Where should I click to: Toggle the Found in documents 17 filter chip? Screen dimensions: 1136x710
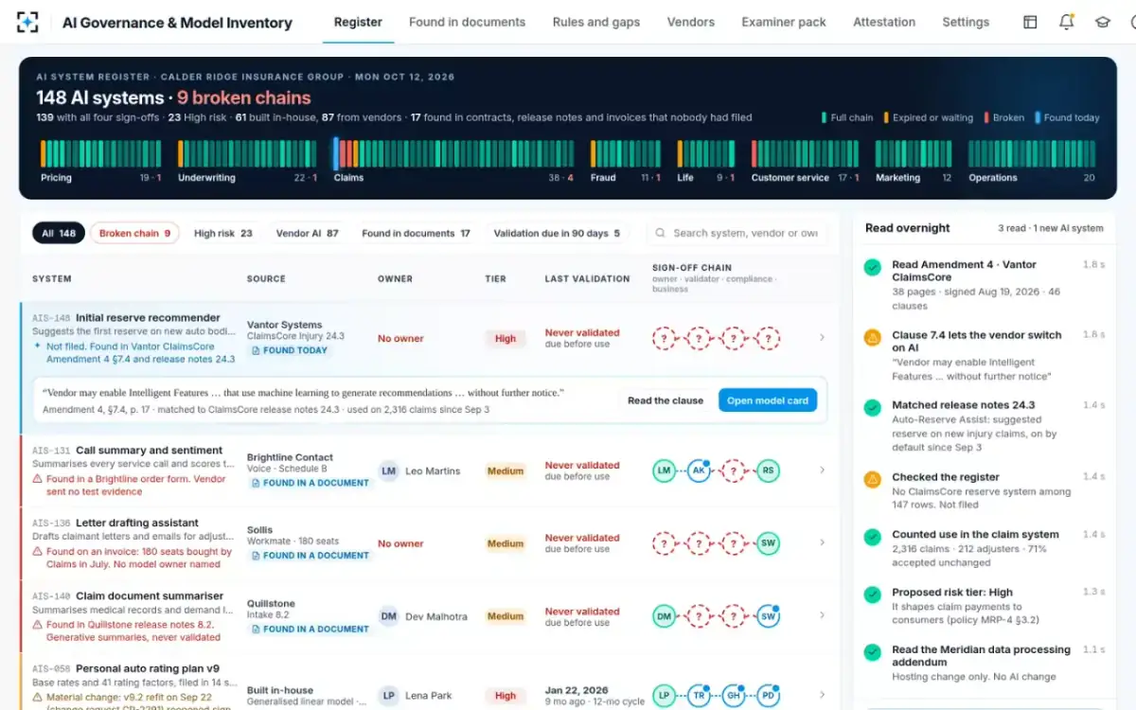click(416, 233)
